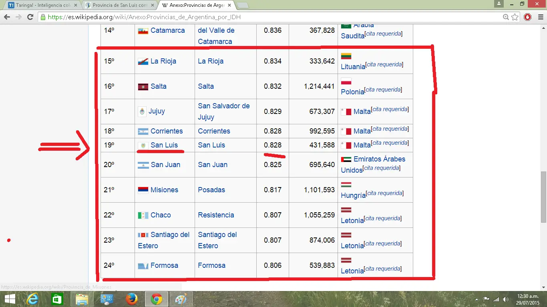This screenshot has width=547, height=307.
Task: Open the Windows Start button
Action: click(x=10, y=299)
